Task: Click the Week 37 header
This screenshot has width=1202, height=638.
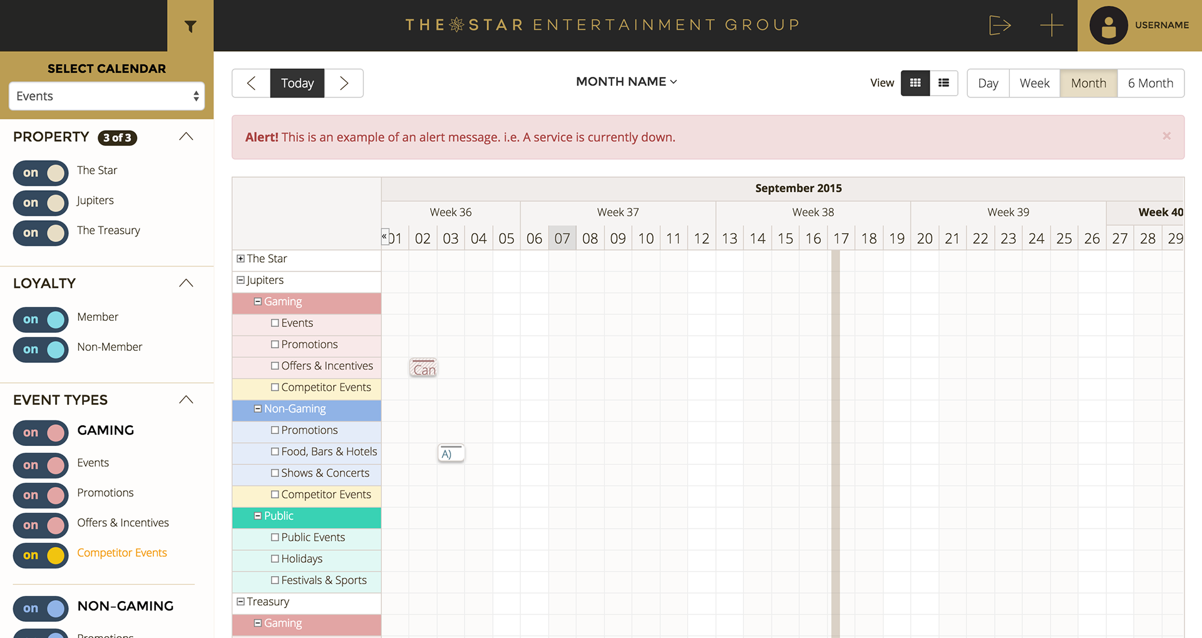Action: pyautogui.click(x=618, y=213)
